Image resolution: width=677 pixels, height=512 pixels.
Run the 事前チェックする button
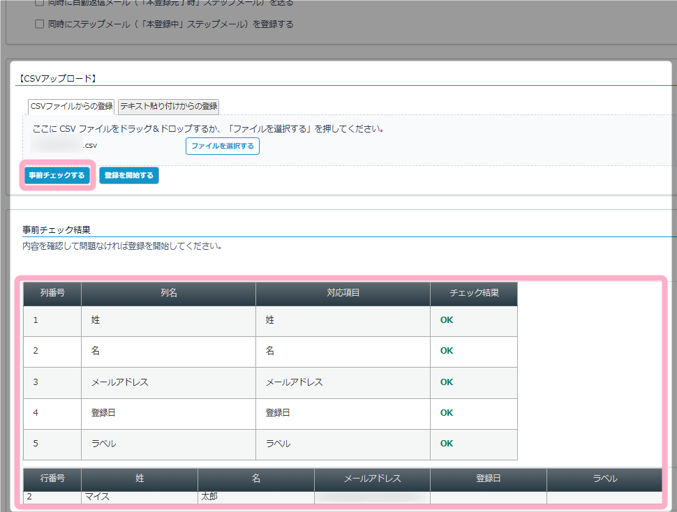pos(56,176)
